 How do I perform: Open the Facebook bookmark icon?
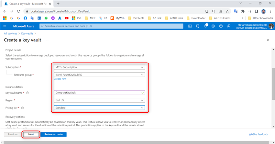pyautogui.click(x=26, y=18)
